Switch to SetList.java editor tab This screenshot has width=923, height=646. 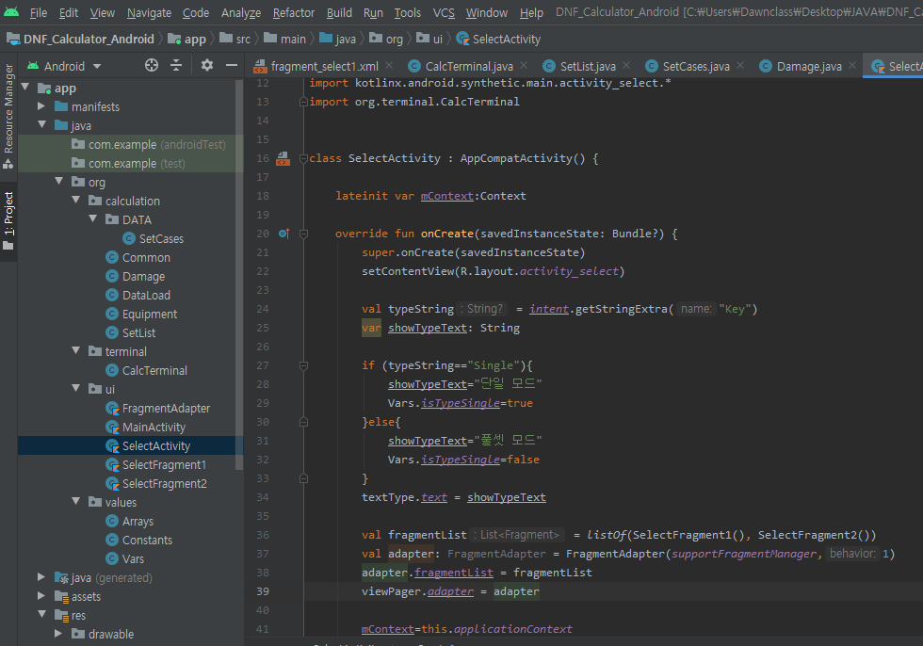pyautogui.click(x=587, y=67)
